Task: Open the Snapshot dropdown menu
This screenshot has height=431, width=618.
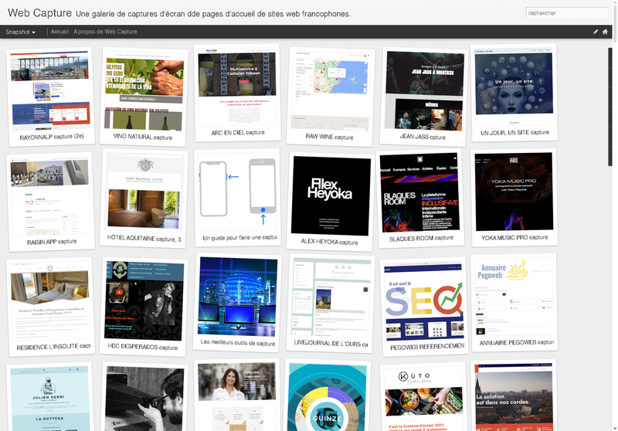Action: click(21, 32)
